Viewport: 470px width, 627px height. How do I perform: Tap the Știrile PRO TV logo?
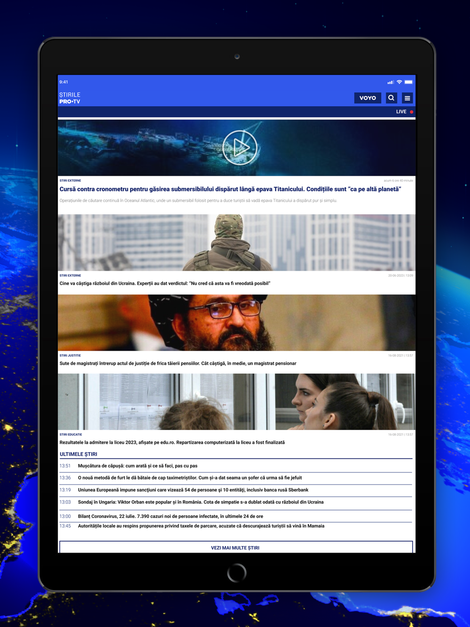pyautogui.click(x=70, y=98)
